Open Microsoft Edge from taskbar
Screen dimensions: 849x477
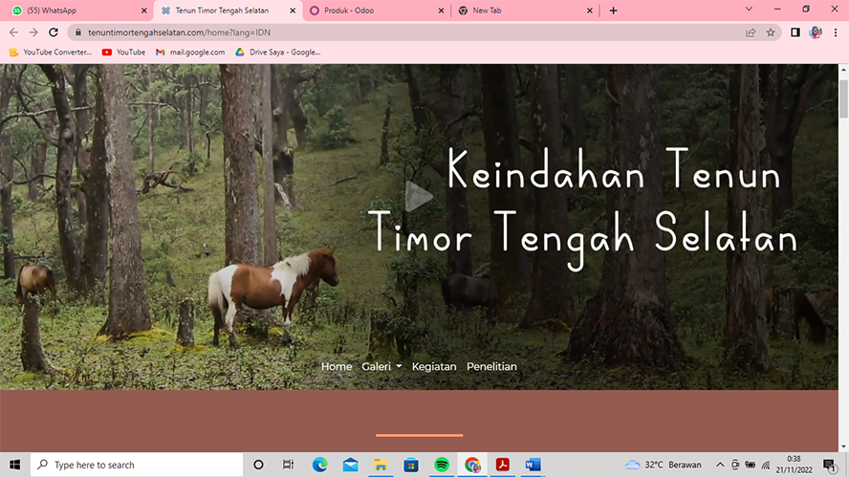320,465
